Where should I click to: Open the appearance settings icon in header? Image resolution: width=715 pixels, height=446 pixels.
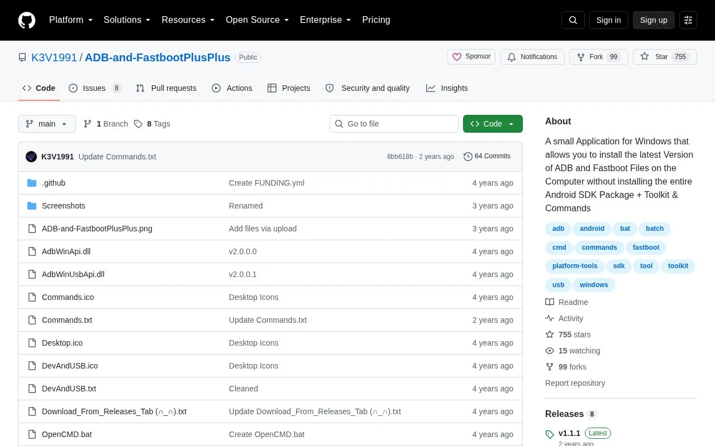tap(688, 20)
